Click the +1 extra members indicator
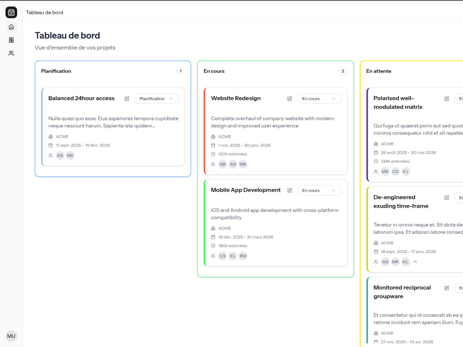The image size is (463, 347). tap(415, 262)
